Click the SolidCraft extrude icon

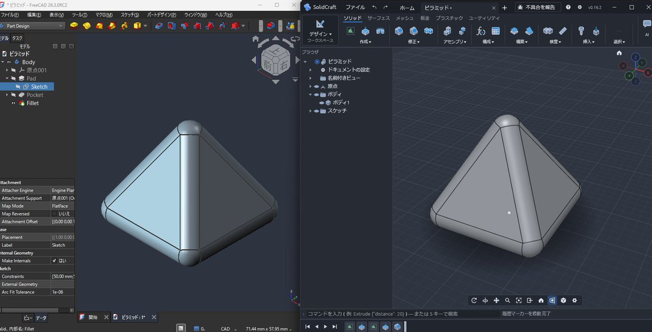click(x=365, y=31)
